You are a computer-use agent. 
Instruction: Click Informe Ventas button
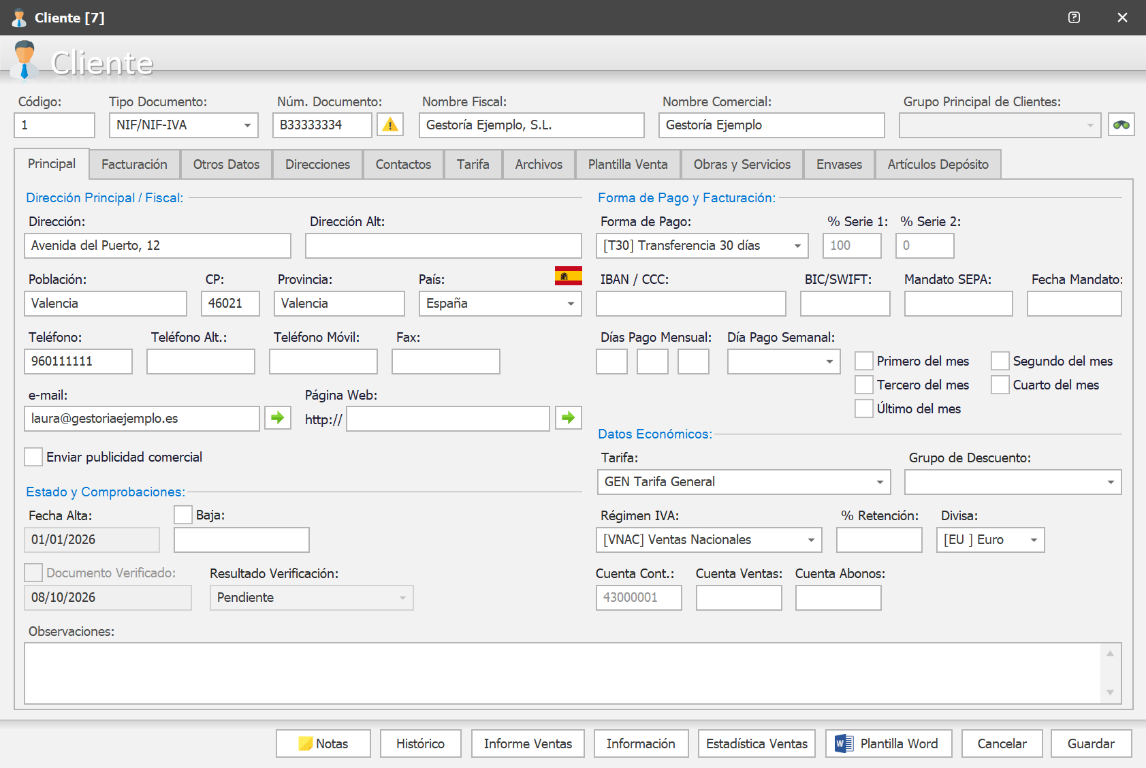tap(528, 743)
